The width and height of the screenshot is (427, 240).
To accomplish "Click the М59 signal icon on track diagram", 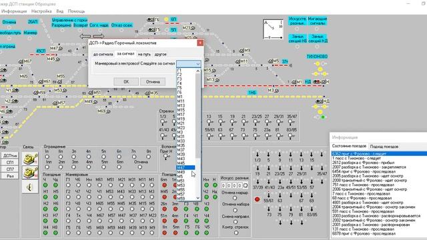I will pos(35,93).
